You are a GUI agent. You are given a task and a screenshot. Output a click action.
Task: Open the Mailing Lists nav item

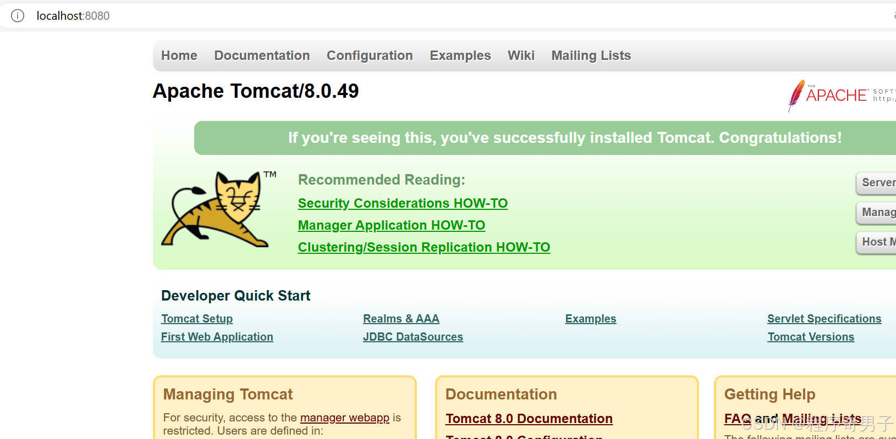pyautogui.click(x=591, y=55)
